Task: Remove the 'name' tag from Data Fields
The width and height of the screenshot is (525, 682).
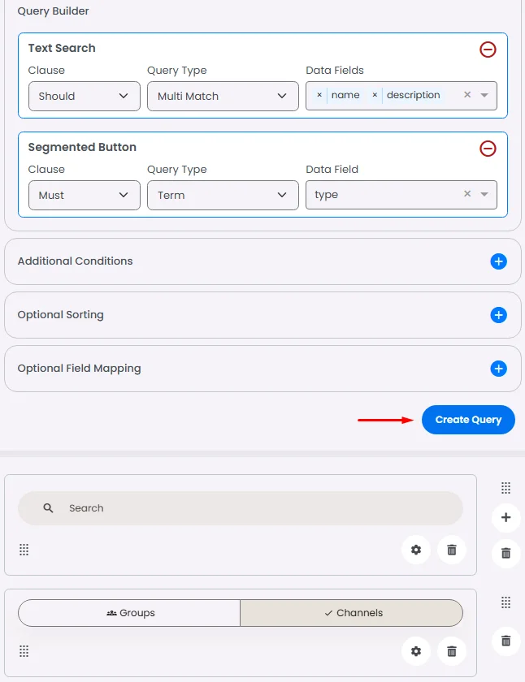Action: point(319,95)
